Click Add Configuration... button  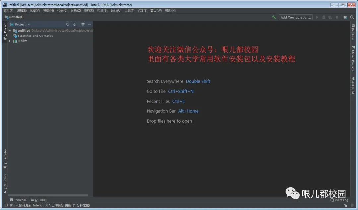point(296,17)
